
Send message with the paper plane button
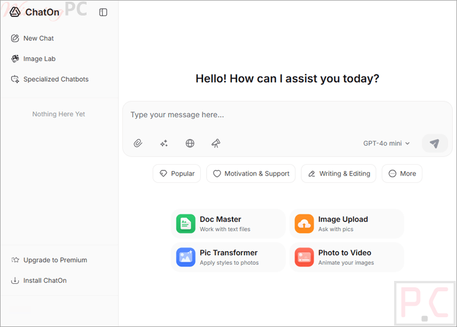pos(434,143)
